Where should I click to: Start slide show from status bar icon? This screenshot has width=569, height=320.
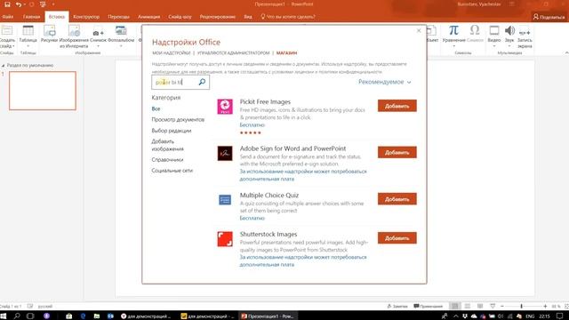click(x=493, y=306)
